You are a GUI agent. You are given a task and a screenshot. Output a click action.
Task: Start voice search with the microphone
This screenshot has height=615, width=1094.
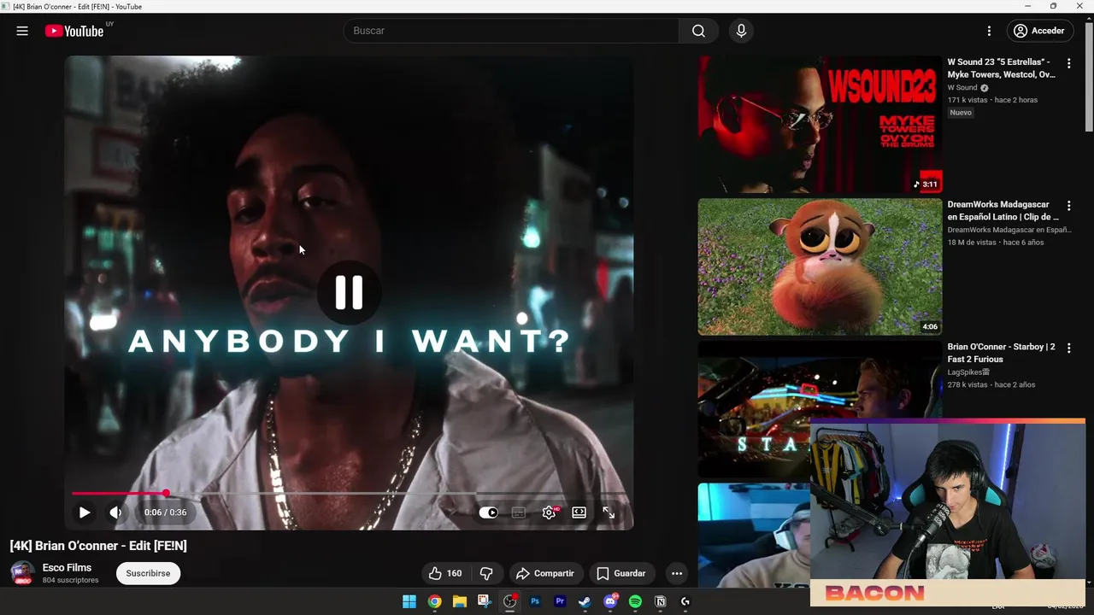point(741,31)
